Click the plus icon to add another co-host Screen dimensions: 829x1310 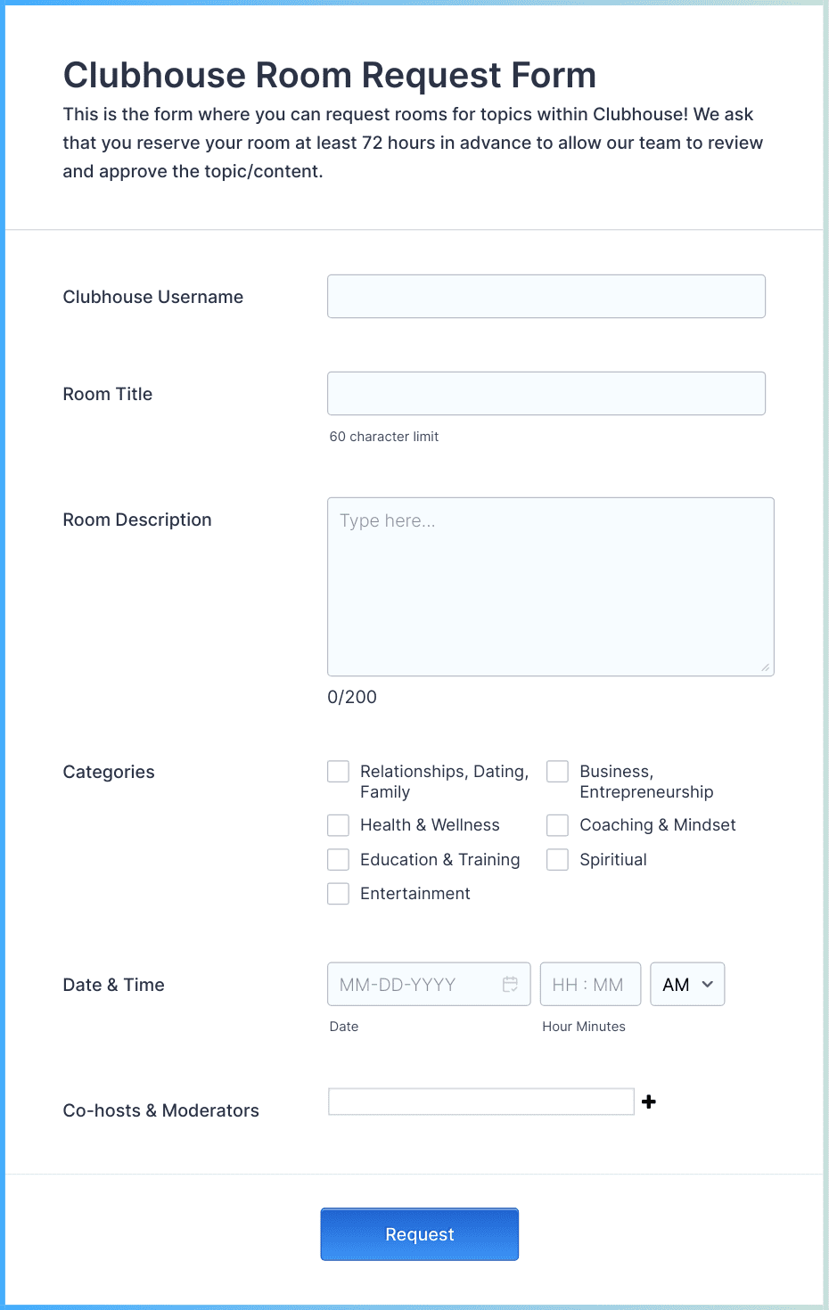[649, 1101]
